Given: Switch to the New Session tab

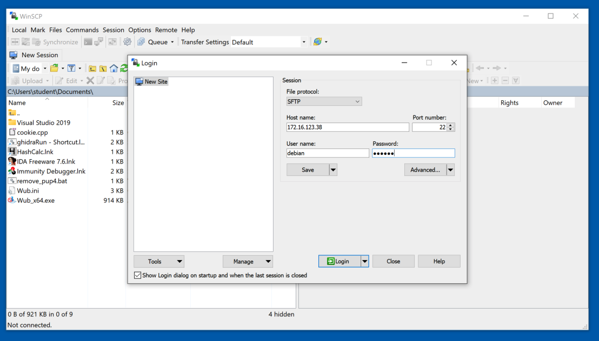Looking at the screenshot, I should point(34,55).
